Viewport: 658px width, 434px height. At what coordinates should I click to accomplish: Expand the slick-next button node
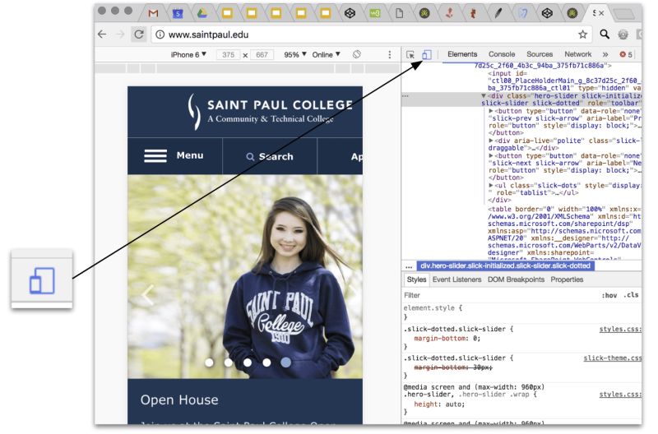tap(490, 155)
